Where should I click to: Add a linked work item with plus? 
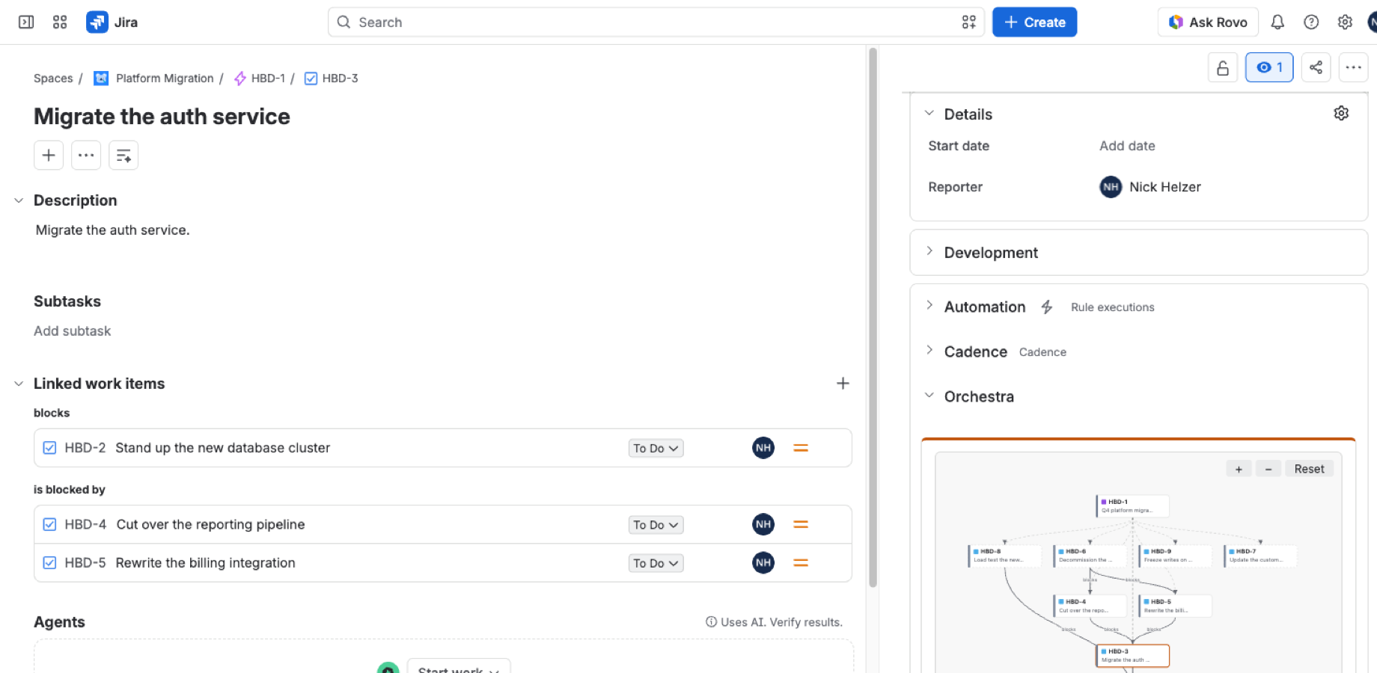[x=843, y=384]
